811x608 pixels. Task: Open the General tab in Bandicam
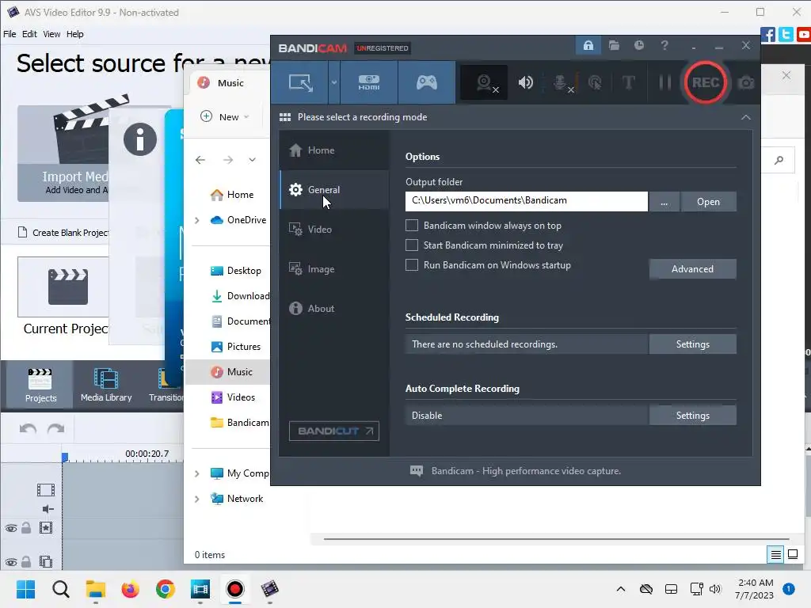334,190
